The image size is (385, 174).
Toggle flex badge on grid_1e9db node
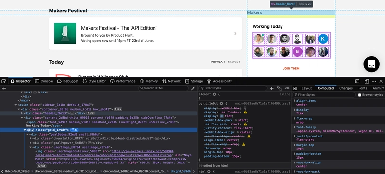pyautogui.click(x=75, y=130)
